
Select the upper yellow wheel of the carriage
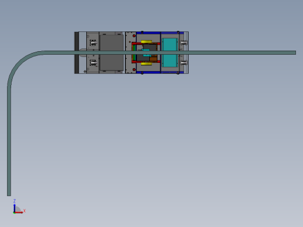click(146, 42)
